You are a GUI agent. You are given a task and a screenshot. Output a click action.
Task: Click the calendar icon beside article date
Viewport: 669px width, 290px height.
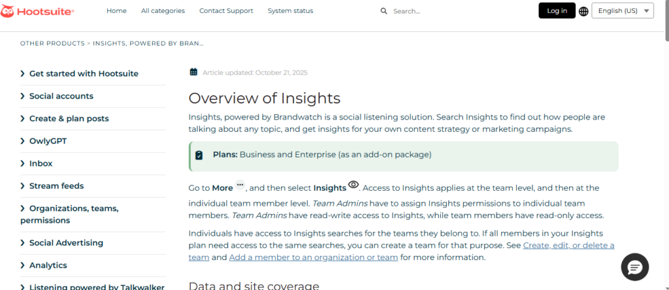click(x=193, y=72)
